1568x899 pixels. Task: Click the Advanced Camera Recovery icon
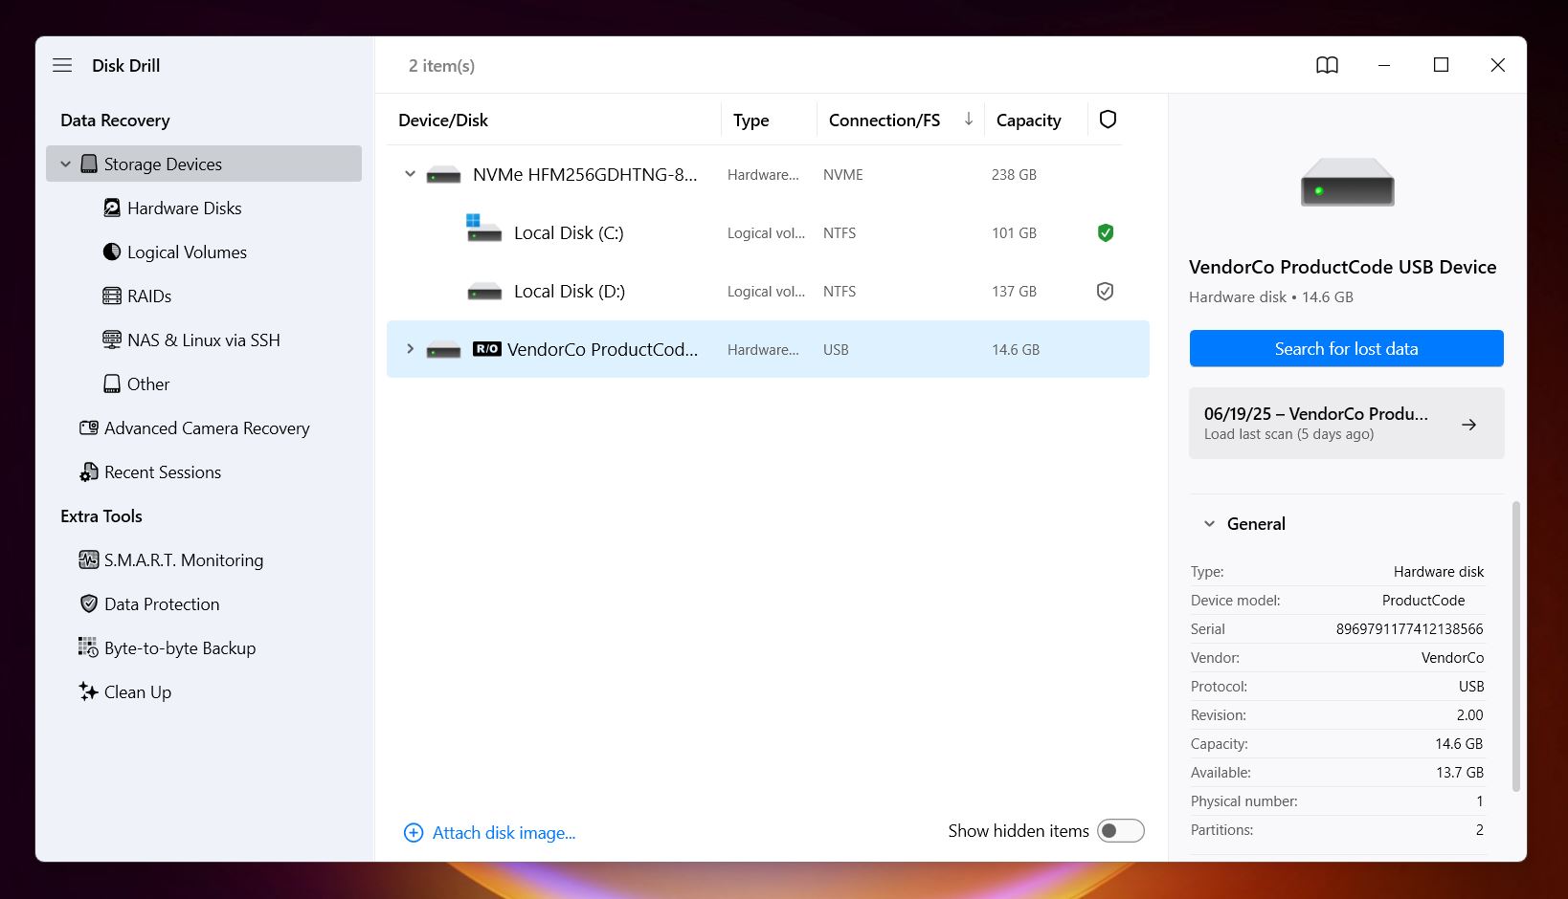pos(89,428)
